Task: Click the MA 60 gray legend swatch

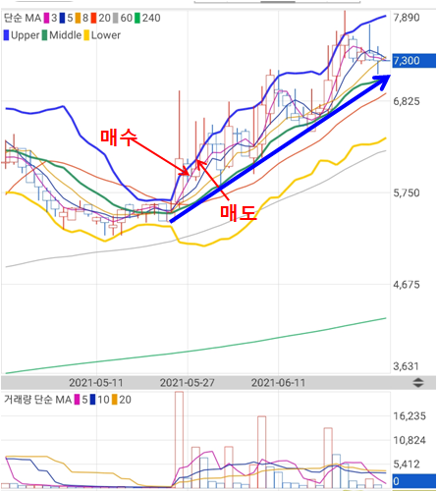Action: pos(116,18)
